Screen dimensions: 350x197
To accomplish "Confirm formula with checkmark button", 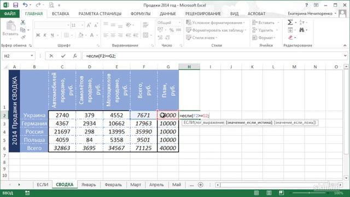I will [63, 56].
